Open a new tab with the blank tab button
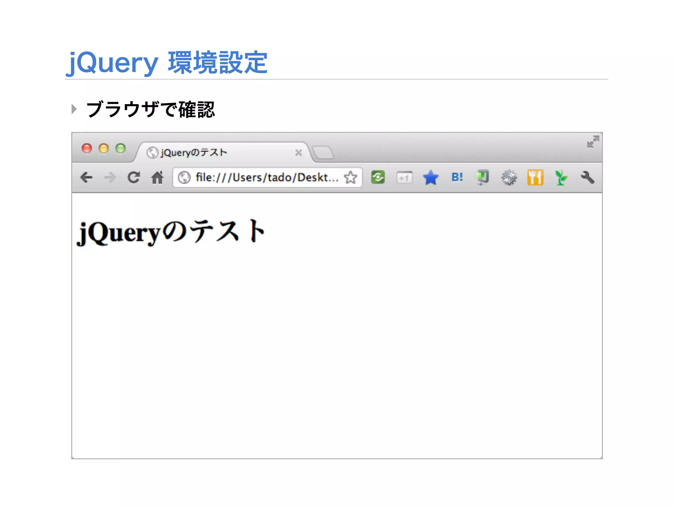The height and width of the screenshot is (506, 675). (323, 153)
